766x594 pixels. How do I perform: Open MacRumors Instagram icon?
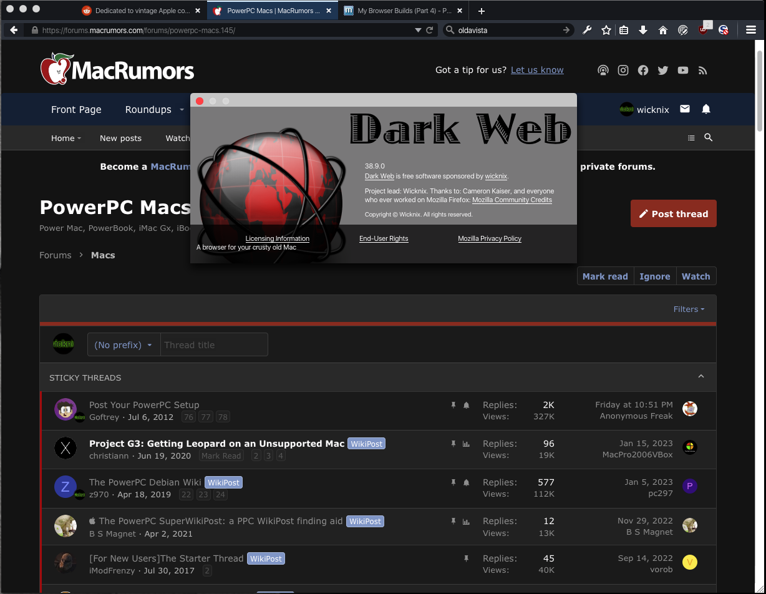tap(623, 71)
